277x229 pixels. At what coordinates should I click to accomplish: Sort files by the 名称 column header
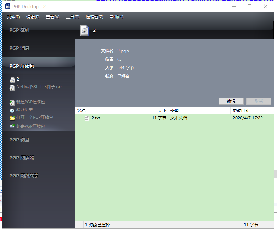82,110
